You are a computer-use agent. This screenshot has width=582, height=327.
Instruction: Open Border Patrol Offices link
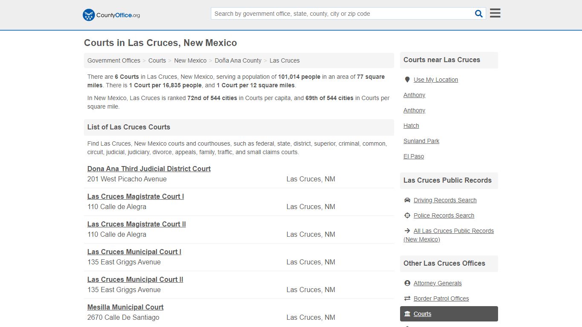coord(441,298)
